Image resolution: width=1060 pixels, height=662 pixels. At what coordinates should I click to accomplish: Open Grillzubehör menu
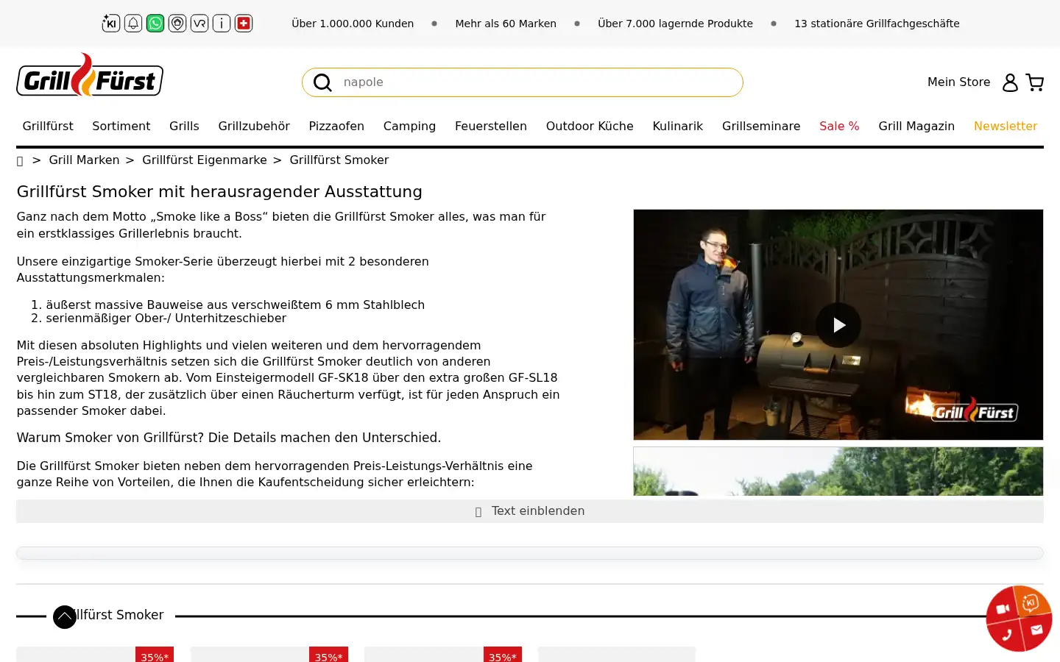tap(254, 127)
